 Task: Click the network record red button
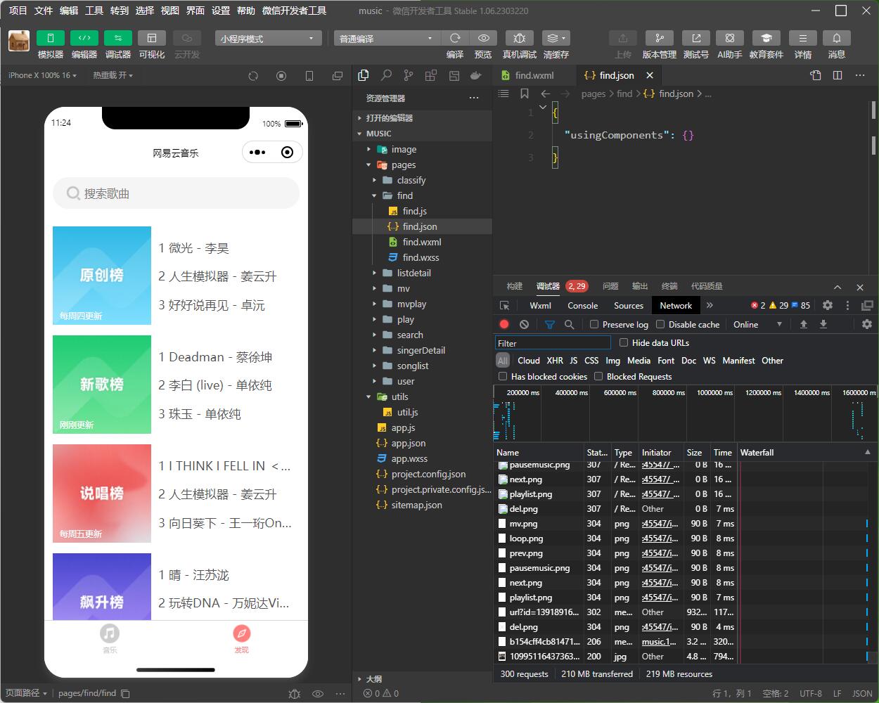504,324
